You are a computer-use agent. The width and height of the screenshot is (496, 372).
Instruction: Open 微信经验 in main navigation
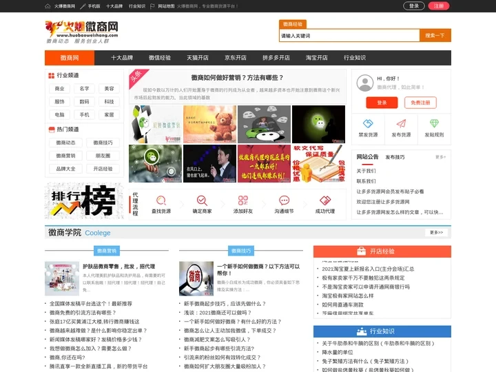160,58
